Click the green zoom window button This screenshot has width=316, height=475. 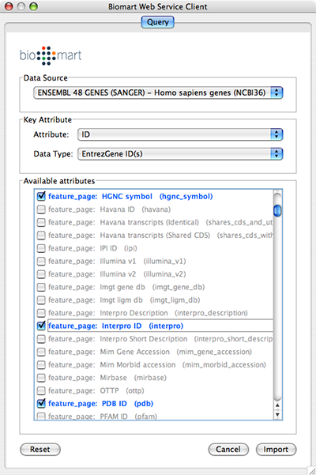(x=34, y=6)
